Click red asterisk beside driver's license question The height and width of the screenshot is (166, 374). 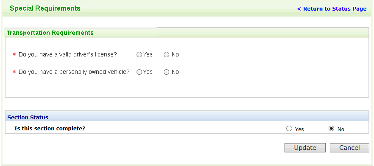[14, 54]
